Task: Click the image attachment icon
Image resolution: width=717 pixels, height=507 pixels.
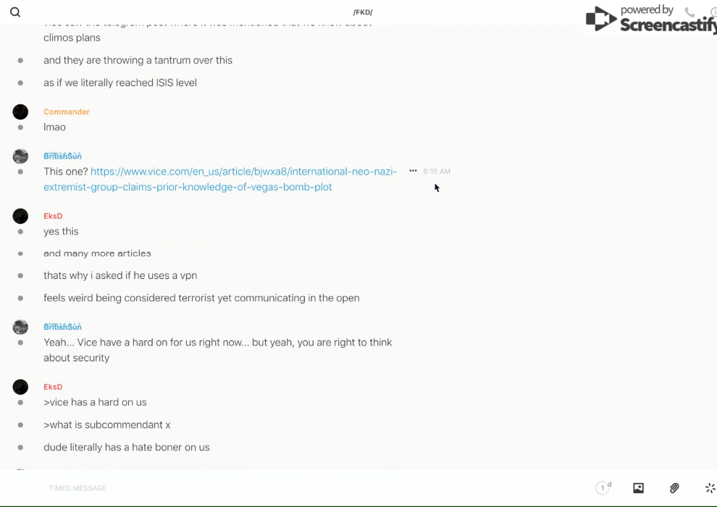Action: [638, 488]
